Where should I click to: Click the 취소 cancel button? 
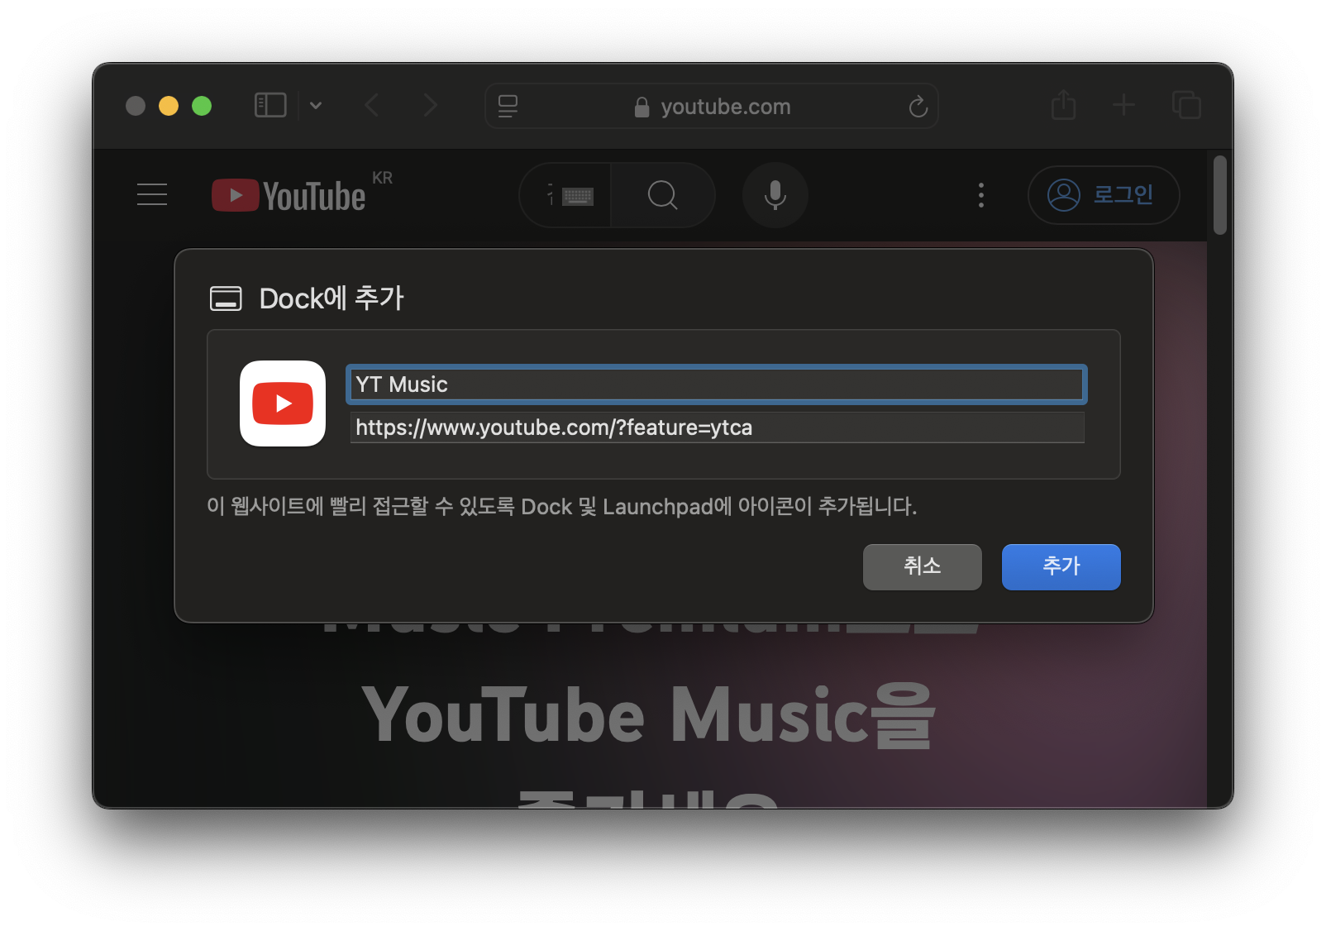923,567
